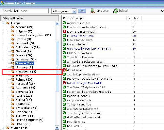Open the Portugal (26) category

click(x=25, y=84)
